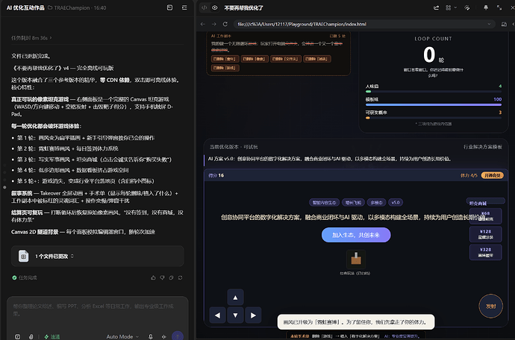The width and height of the screenshot is (515, 340).
Task: Expand the 任务耗时 8m 36s task duration
Action: [x=31, y=38]
